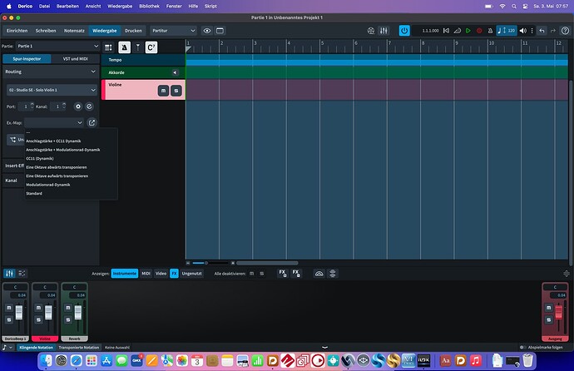Show the list view icon next to mixer
Viewport: 574px width, 371px height.
pyautogui.click(x=22, y=274)
